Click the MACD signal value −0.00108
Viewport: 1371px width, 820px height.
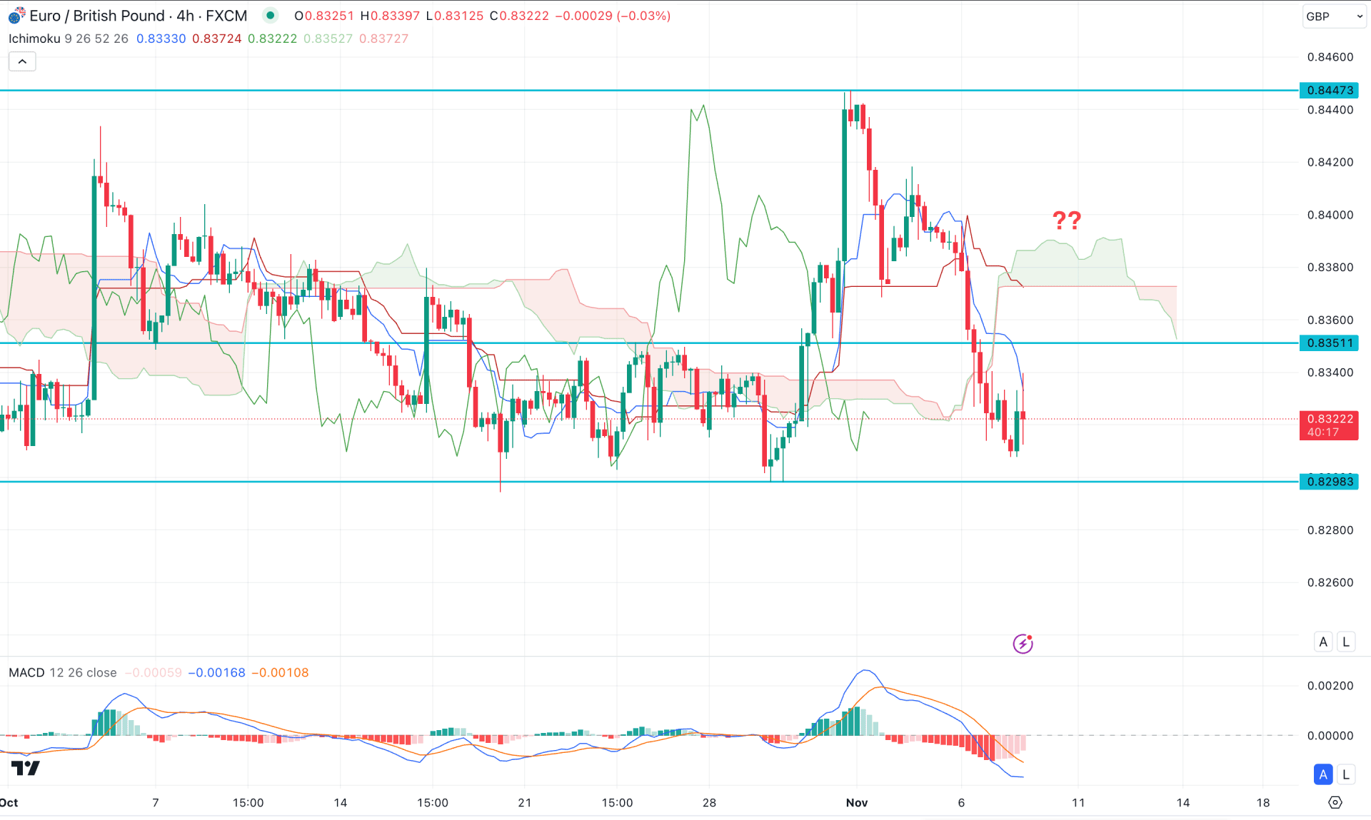(280, 672)
